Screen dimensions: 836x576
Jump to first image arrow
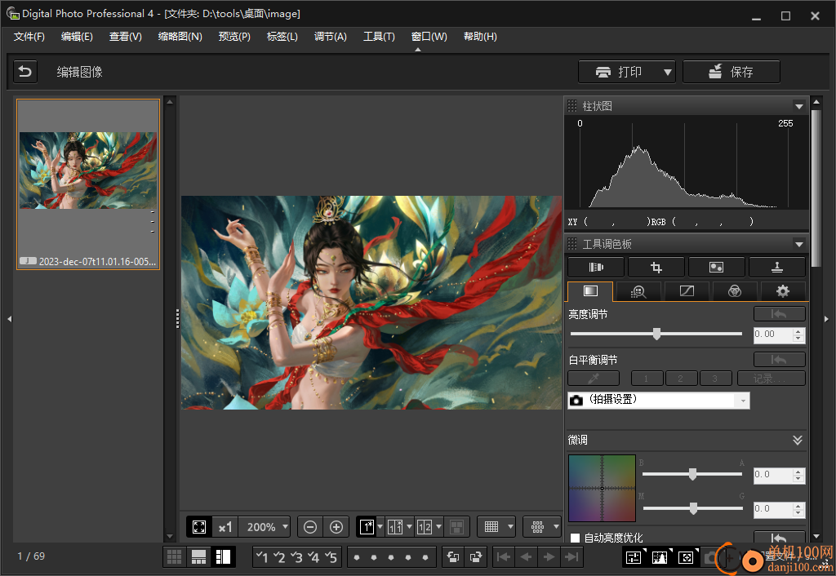coord(503,557)
